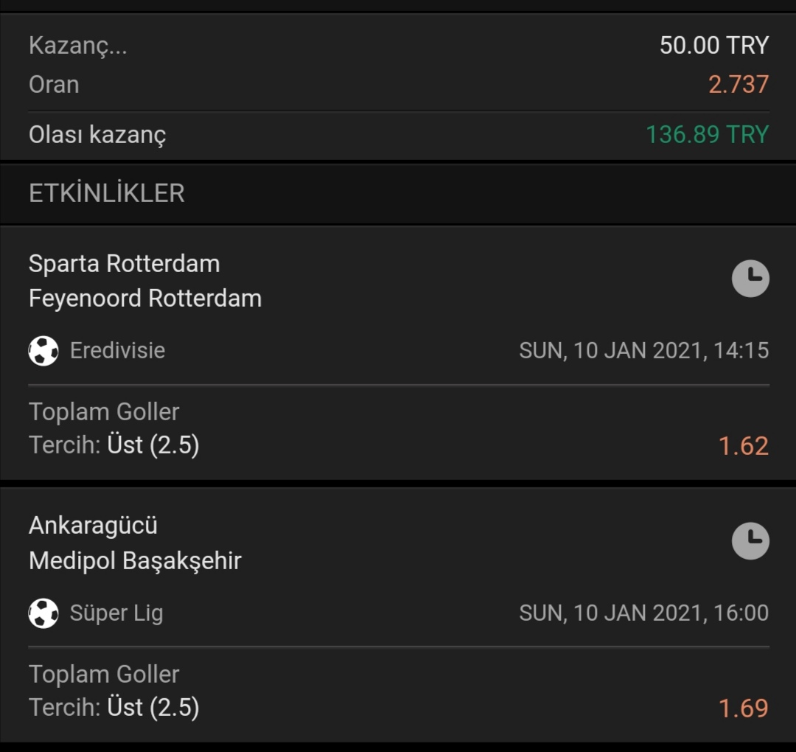Select the Feyenoord Rotterdam team name

pos(145,298)
